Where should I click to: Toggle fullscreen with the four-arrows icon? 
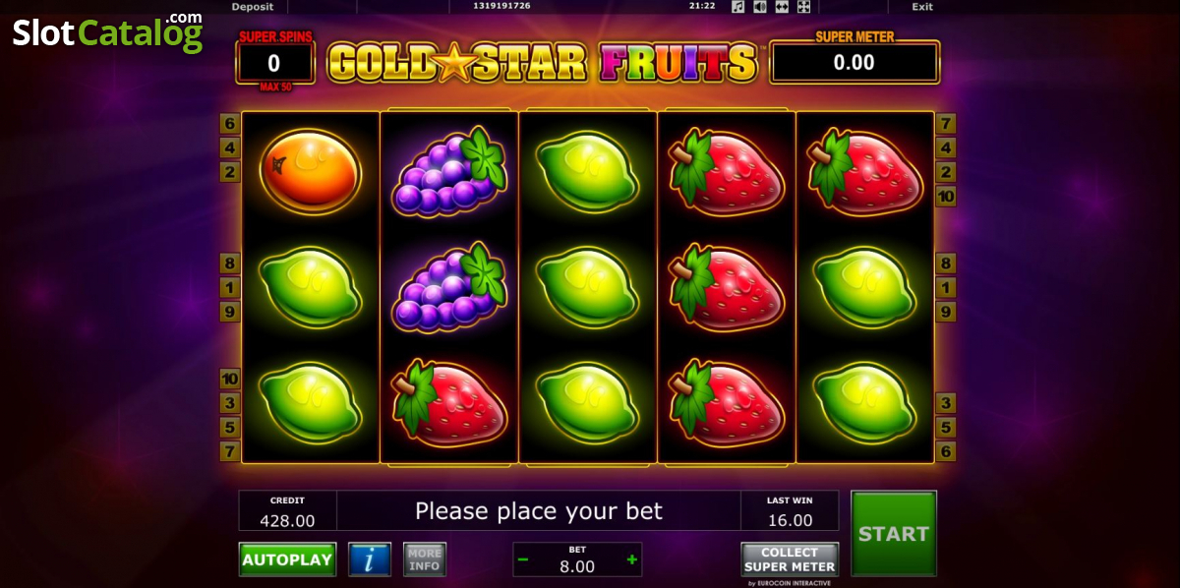point(803,7)
